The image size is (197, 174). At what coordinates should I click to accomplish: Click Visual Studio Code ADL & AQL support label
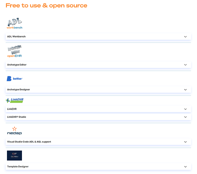(29, 142)
